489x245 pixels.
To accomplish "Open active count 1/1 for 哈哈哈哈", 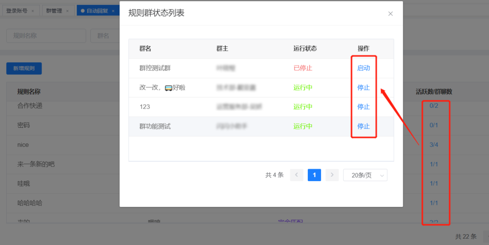I will coord(434,203).
